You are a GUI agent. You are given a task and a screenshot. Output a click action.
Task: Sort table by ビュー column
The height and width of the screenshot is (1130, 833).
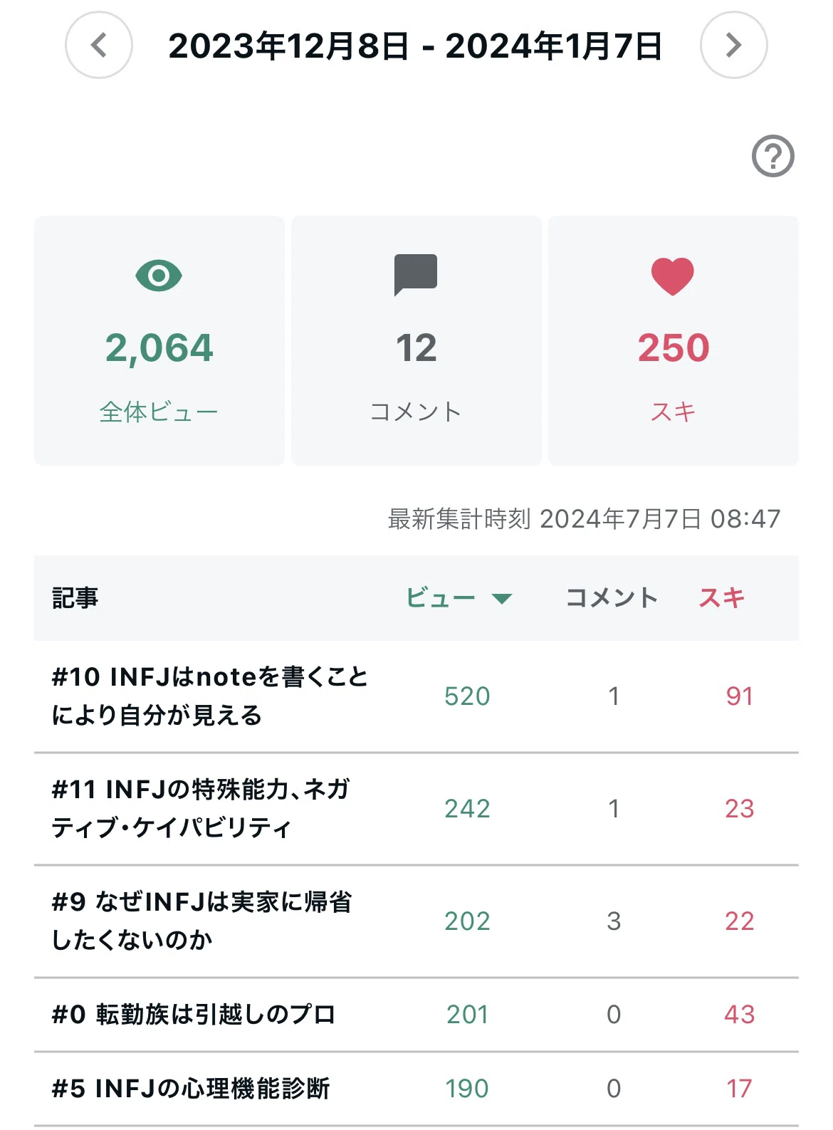pyautogui.click(x=441, y=598)
